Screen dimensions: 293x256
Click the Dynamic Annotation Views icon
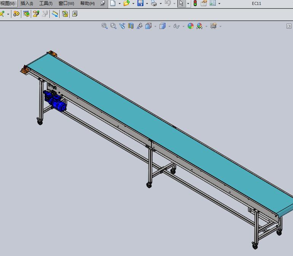(140, 26)
